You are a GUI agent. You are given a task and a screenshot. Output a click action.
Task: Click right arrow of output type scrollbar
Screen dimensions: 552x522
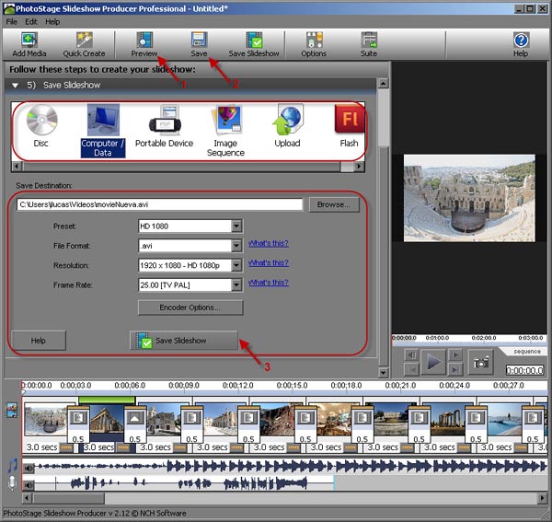[359, 167]
